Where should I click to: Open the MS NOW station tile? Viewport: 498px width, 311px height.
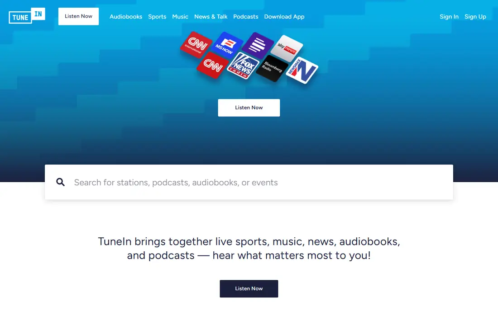[226, 45]
